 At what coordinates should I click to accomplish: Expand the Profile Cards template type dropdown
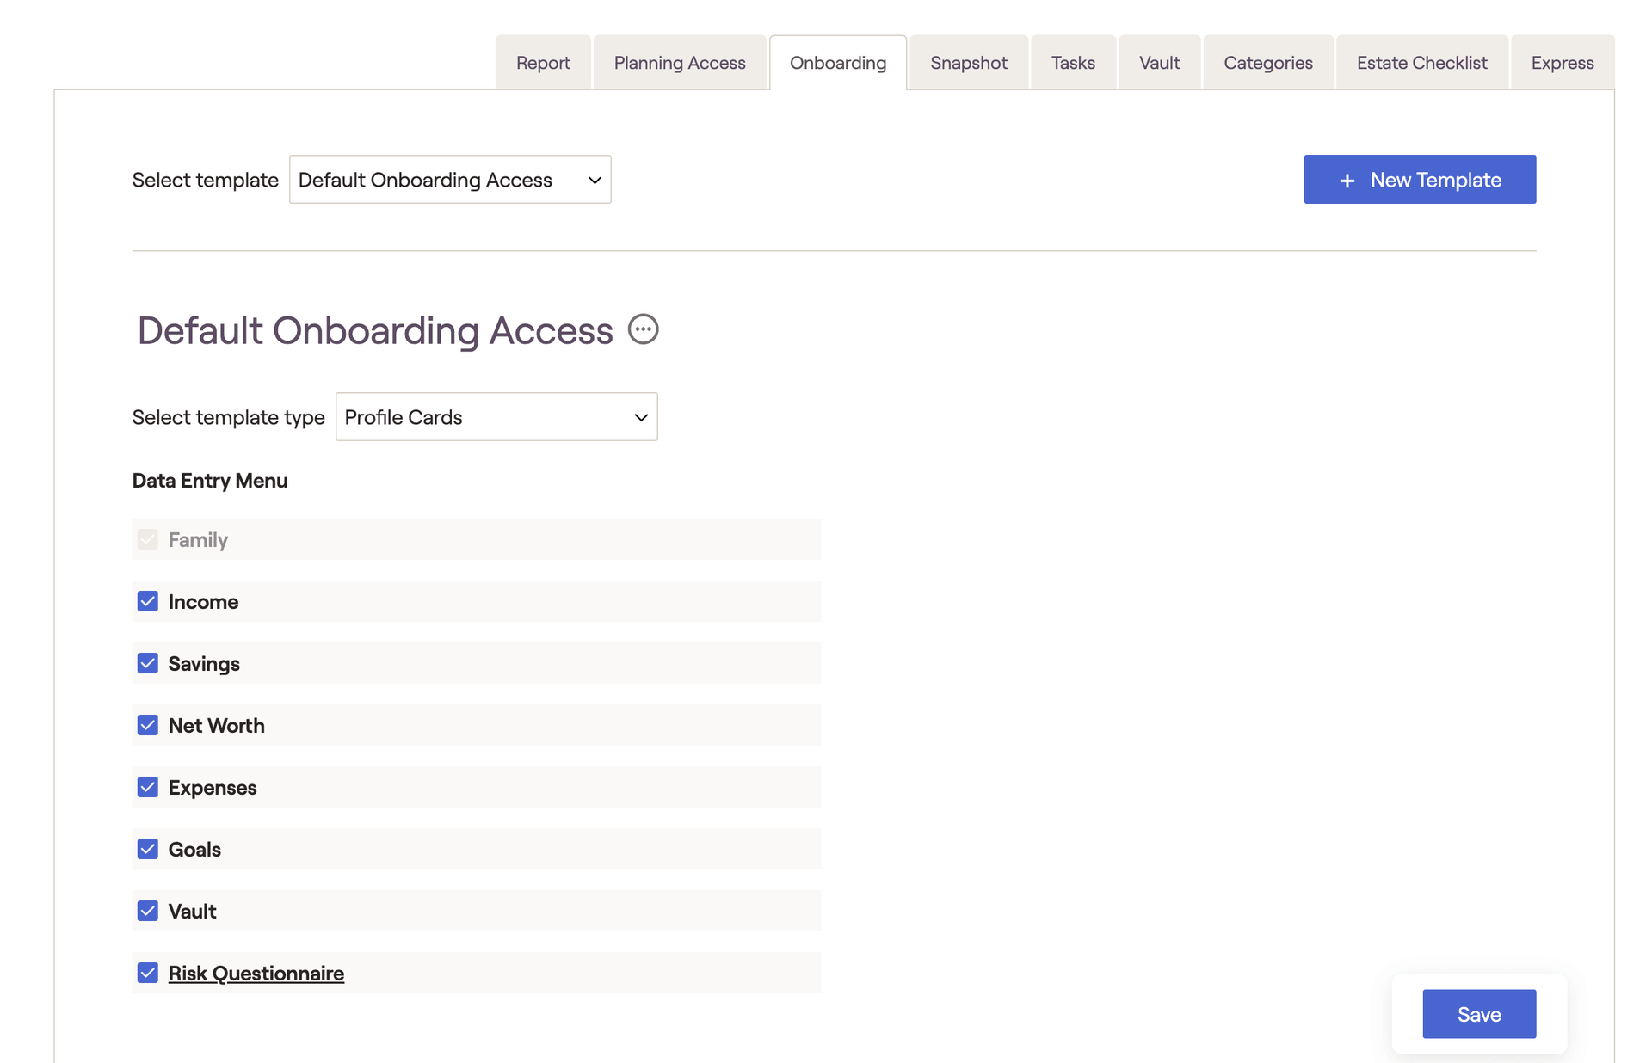[496, 417]
